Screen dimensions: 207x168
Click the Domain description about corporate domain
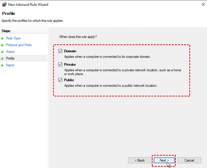point(107,57)
